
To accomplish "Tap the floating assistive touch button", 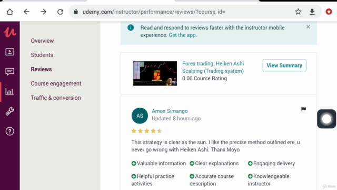I will [326, 119].
